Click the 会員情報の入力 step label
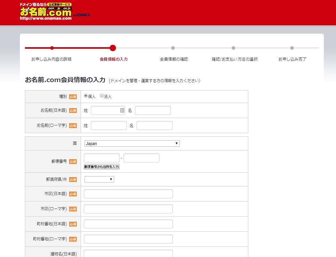The image size is (336, 257). (x=114, y=59)
